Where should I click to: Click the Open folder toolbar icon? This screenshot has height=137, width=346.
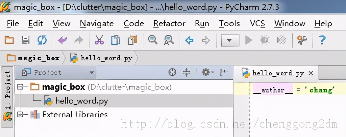click(x=9, y=40)
